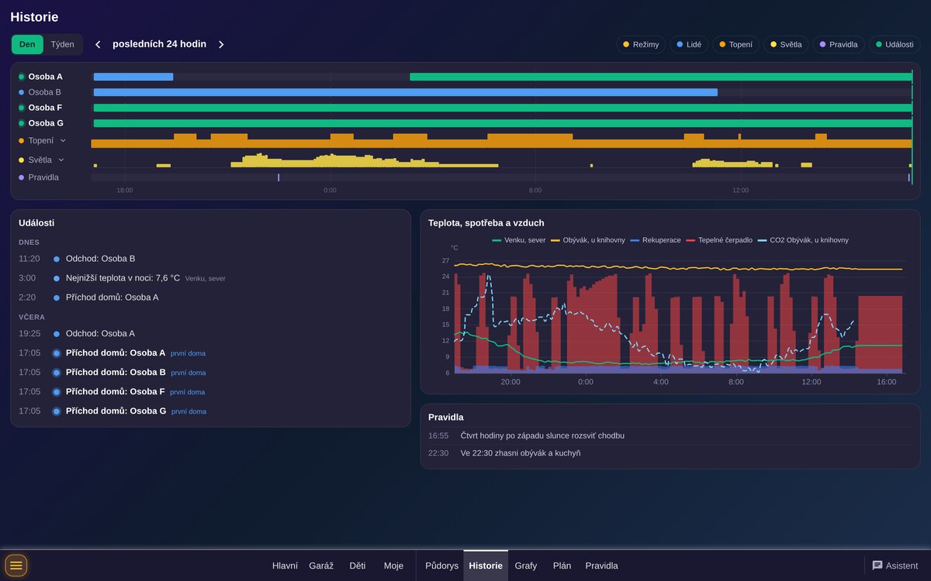Toggle the Pravidla filter chip

pos(839,44)
